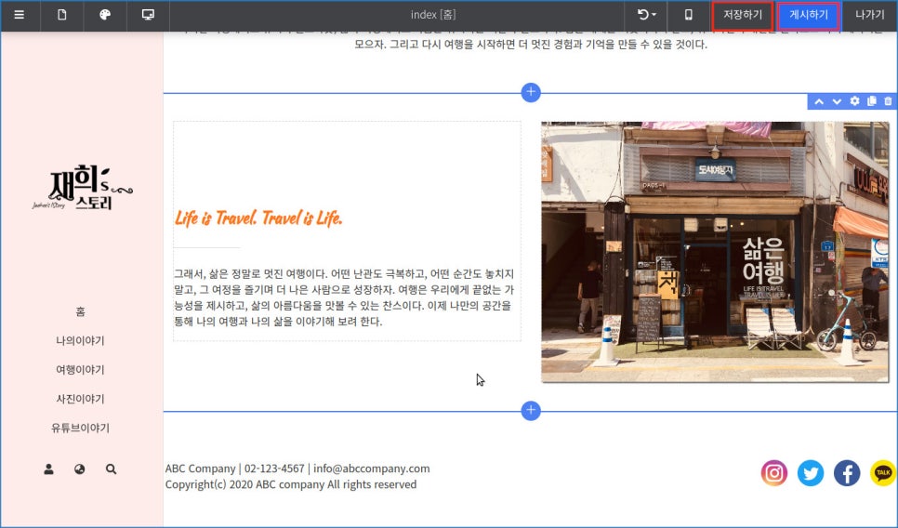The height and width of the screenshot is (528, 898).
Task: Click the 나가기 exit button
Action: (869, 15)
